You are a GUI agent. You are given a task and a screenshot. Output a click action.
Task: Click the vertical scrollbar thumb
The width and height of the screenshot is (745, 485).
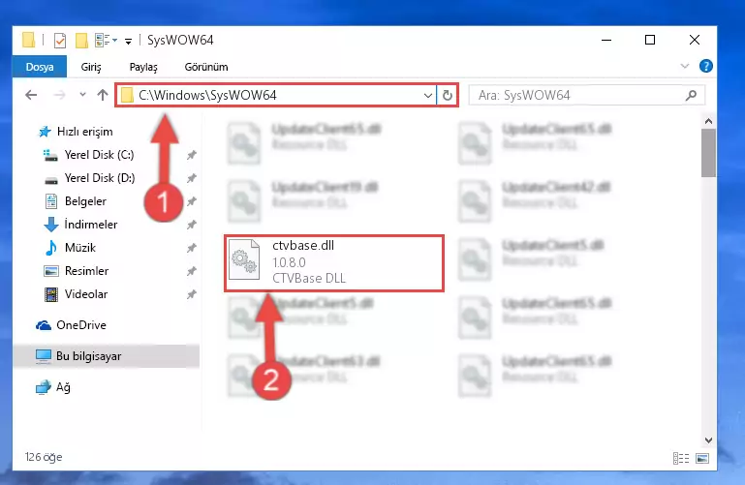coord(708,153)
